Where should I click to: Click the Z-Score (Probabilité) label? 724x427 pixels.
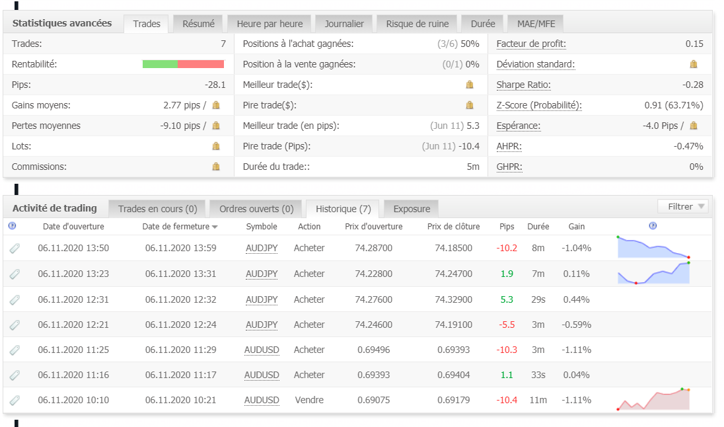coord(539,105)
